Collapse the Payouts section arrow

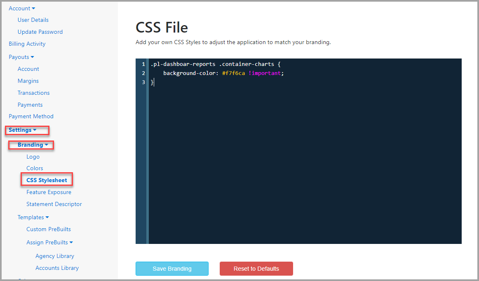(x=33, y=57)
